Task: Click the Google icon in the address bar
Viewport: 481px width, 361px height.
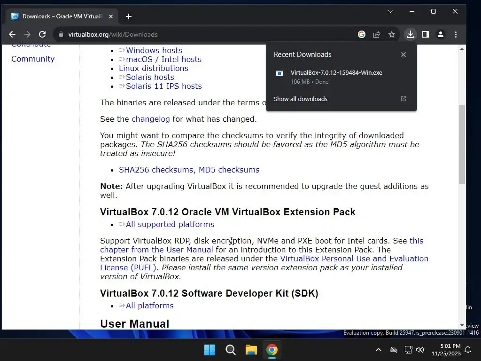Action: click(x=362, y=34)
